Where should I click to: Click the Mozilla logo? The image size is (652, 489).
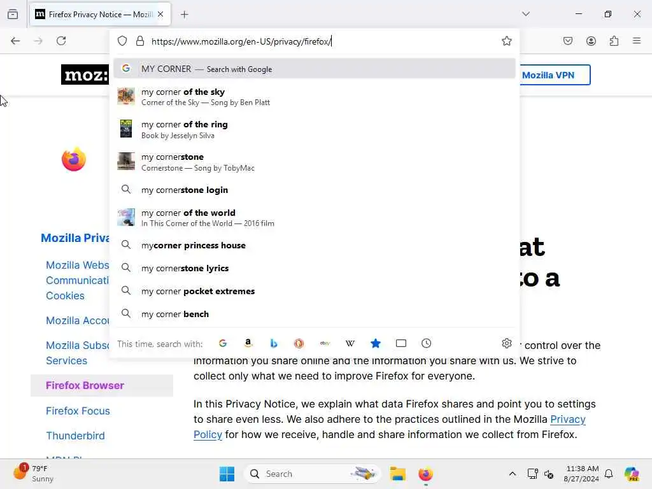(85, 75)
